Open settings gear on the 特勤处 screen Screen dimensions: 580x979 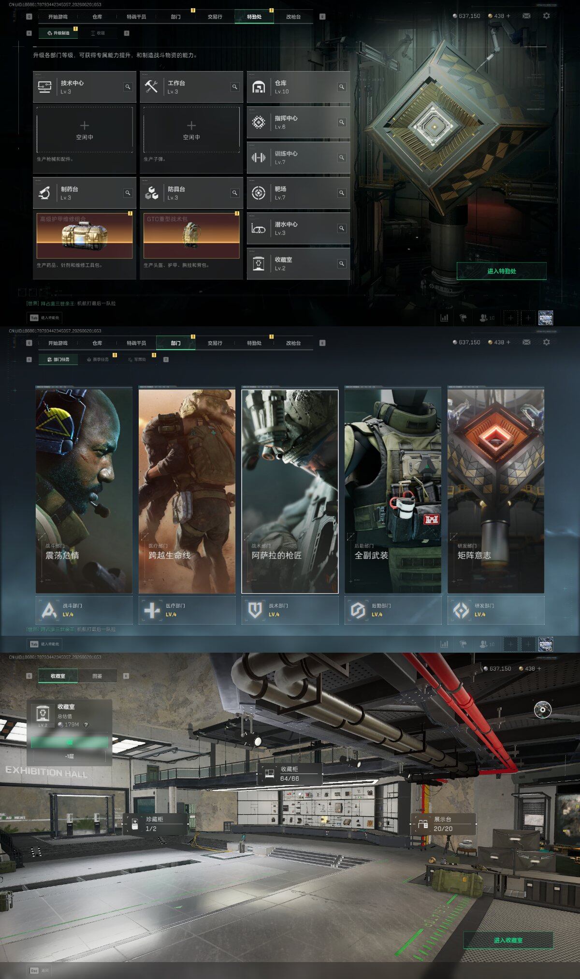[546, 16]
